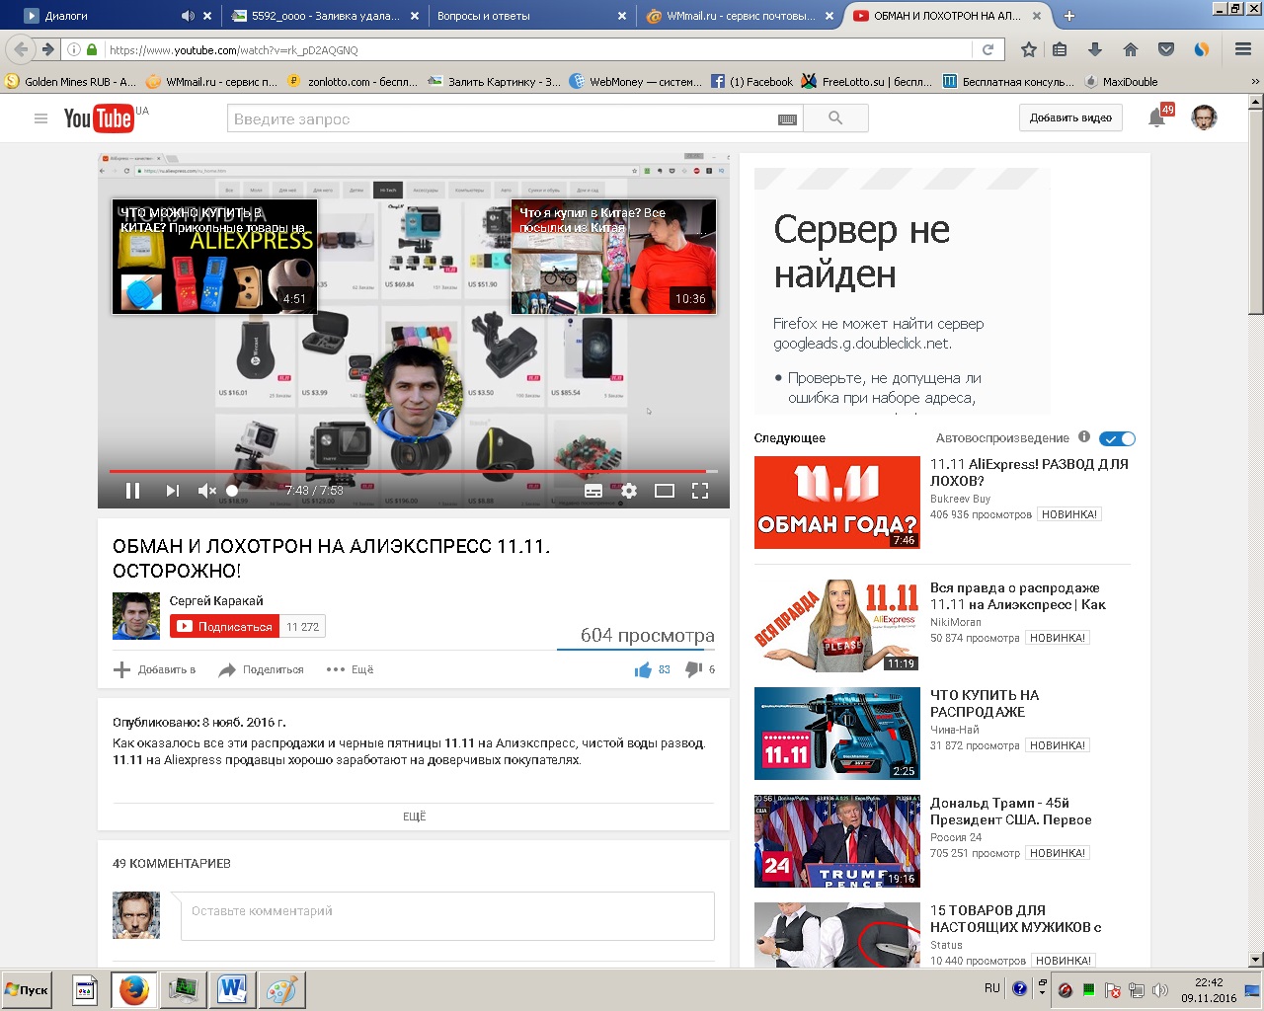Open Paint from the taskbar

pos(281,989)
